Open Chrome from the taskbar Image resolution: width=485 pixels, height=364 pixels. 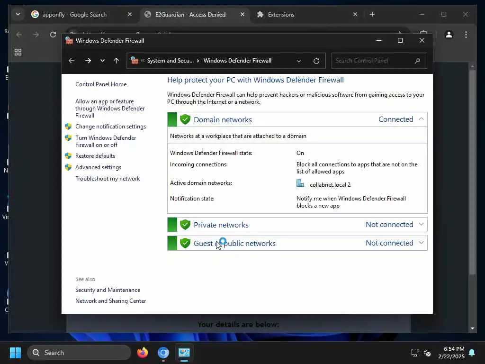coord(163,353)
